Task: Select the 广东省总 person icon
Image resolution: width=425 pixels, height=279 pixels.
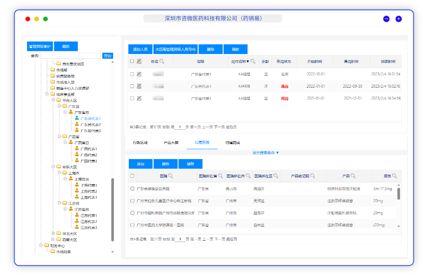Action: click(71, 112)
